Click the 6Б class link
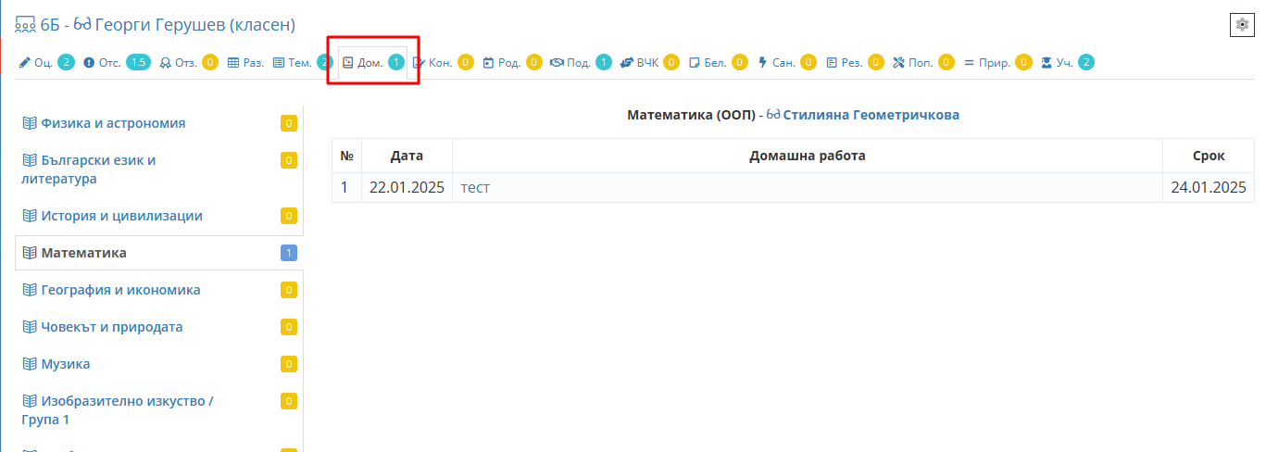The height and width of the screenshot is (452, 1266). [x=38, y=26]
